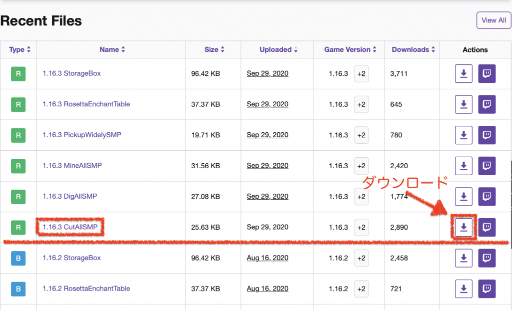Download the 1.16.3 StorageBox file
This screenshot has height=310, width=512.
pyautogui.click(x=463, y=74)
